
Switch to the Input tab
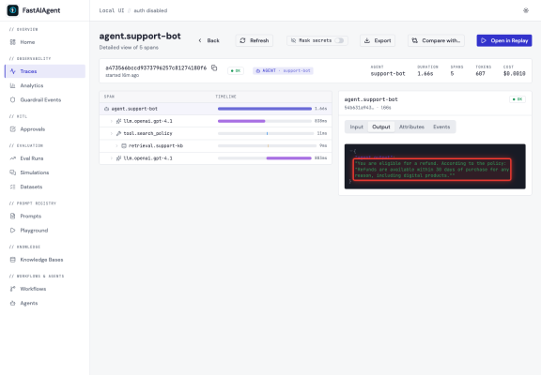click(x=356, y=127)
